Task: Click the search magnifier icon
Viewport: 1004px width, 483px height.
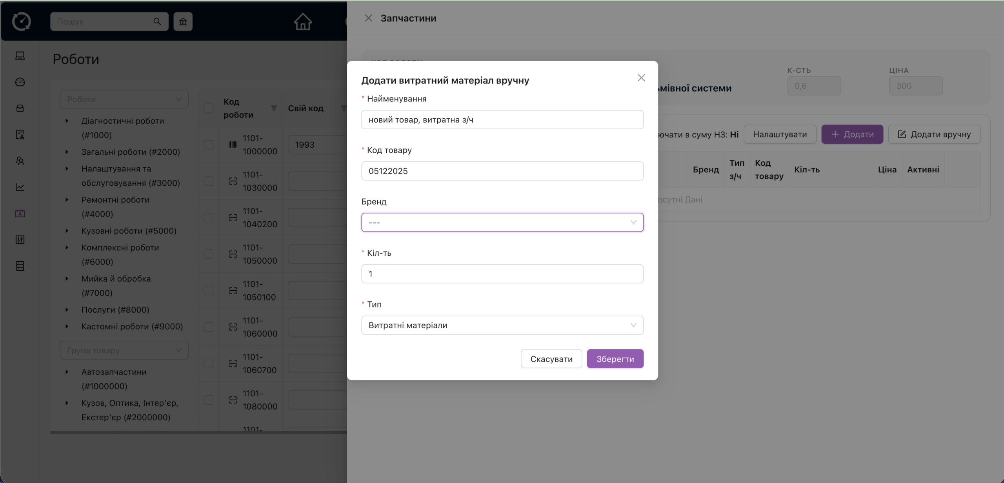Action: click(157, 22)
